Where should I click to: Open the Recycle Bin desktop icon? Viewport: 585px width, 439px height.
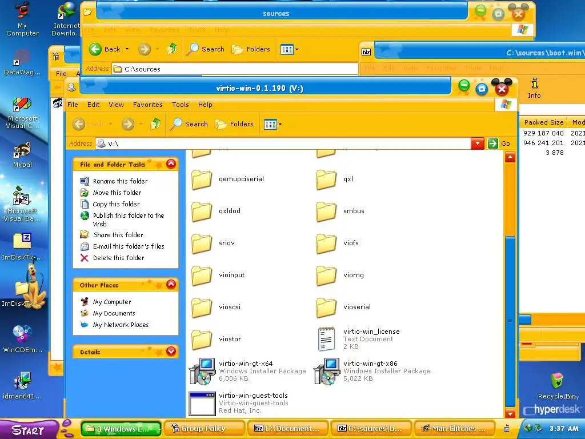[x=558, y=386]
